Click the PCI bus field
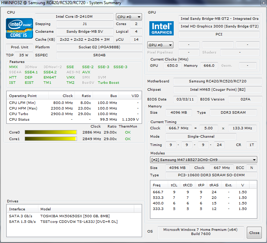 coord(219,34)
